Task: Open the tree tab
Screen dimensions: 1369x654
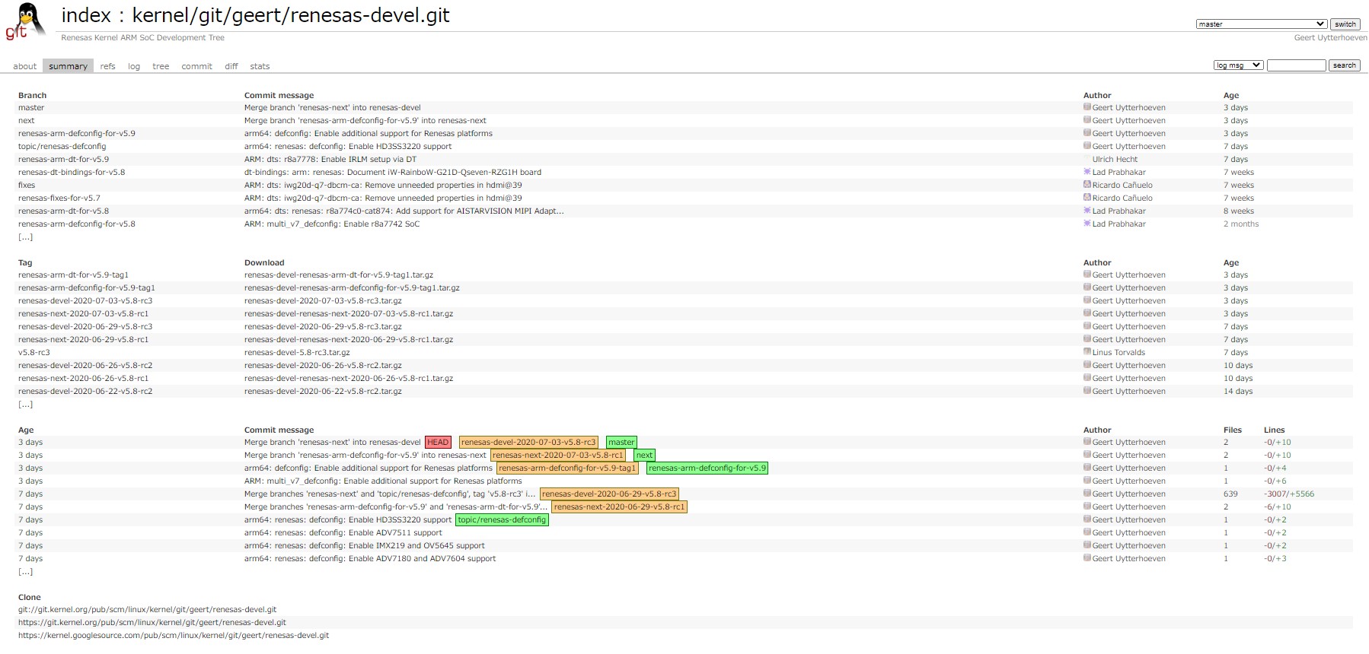Action: click(x=161, y=66)
